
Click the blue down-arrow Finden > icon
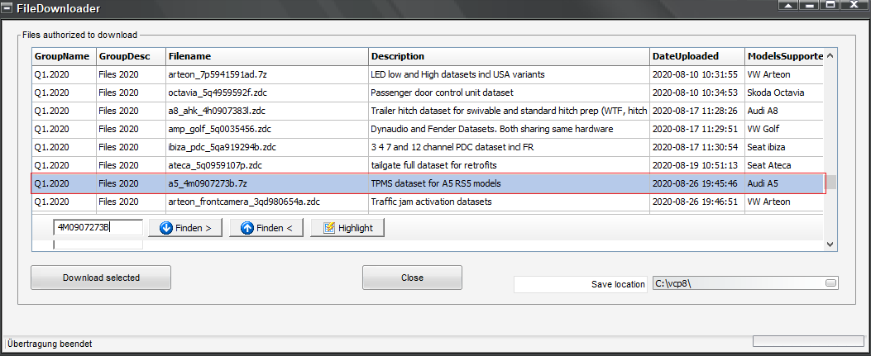[x=165, y=228]
